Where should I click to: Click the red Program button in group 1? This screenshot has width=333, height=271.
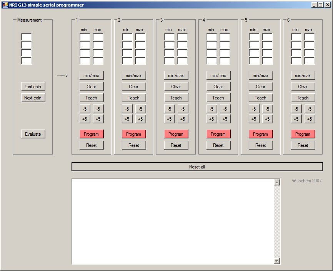tap(92, 134)
